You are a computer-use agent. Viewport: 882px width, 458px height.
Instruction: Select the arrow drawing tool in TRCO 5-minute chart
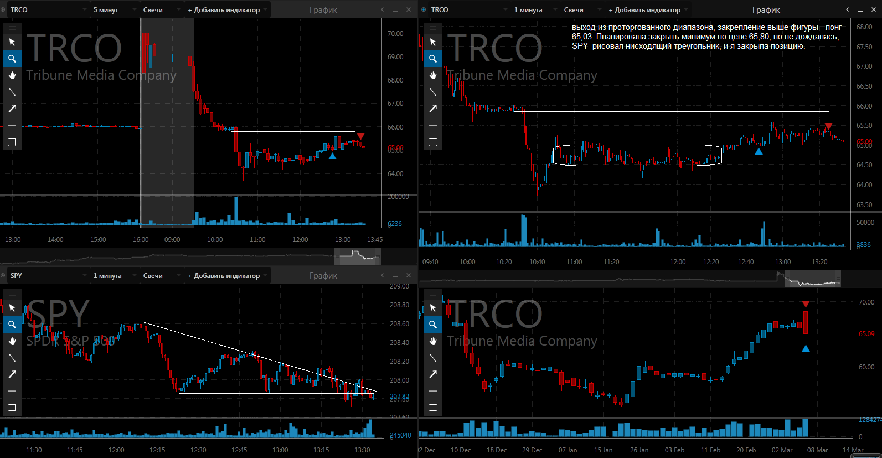[x=12, y=109]
